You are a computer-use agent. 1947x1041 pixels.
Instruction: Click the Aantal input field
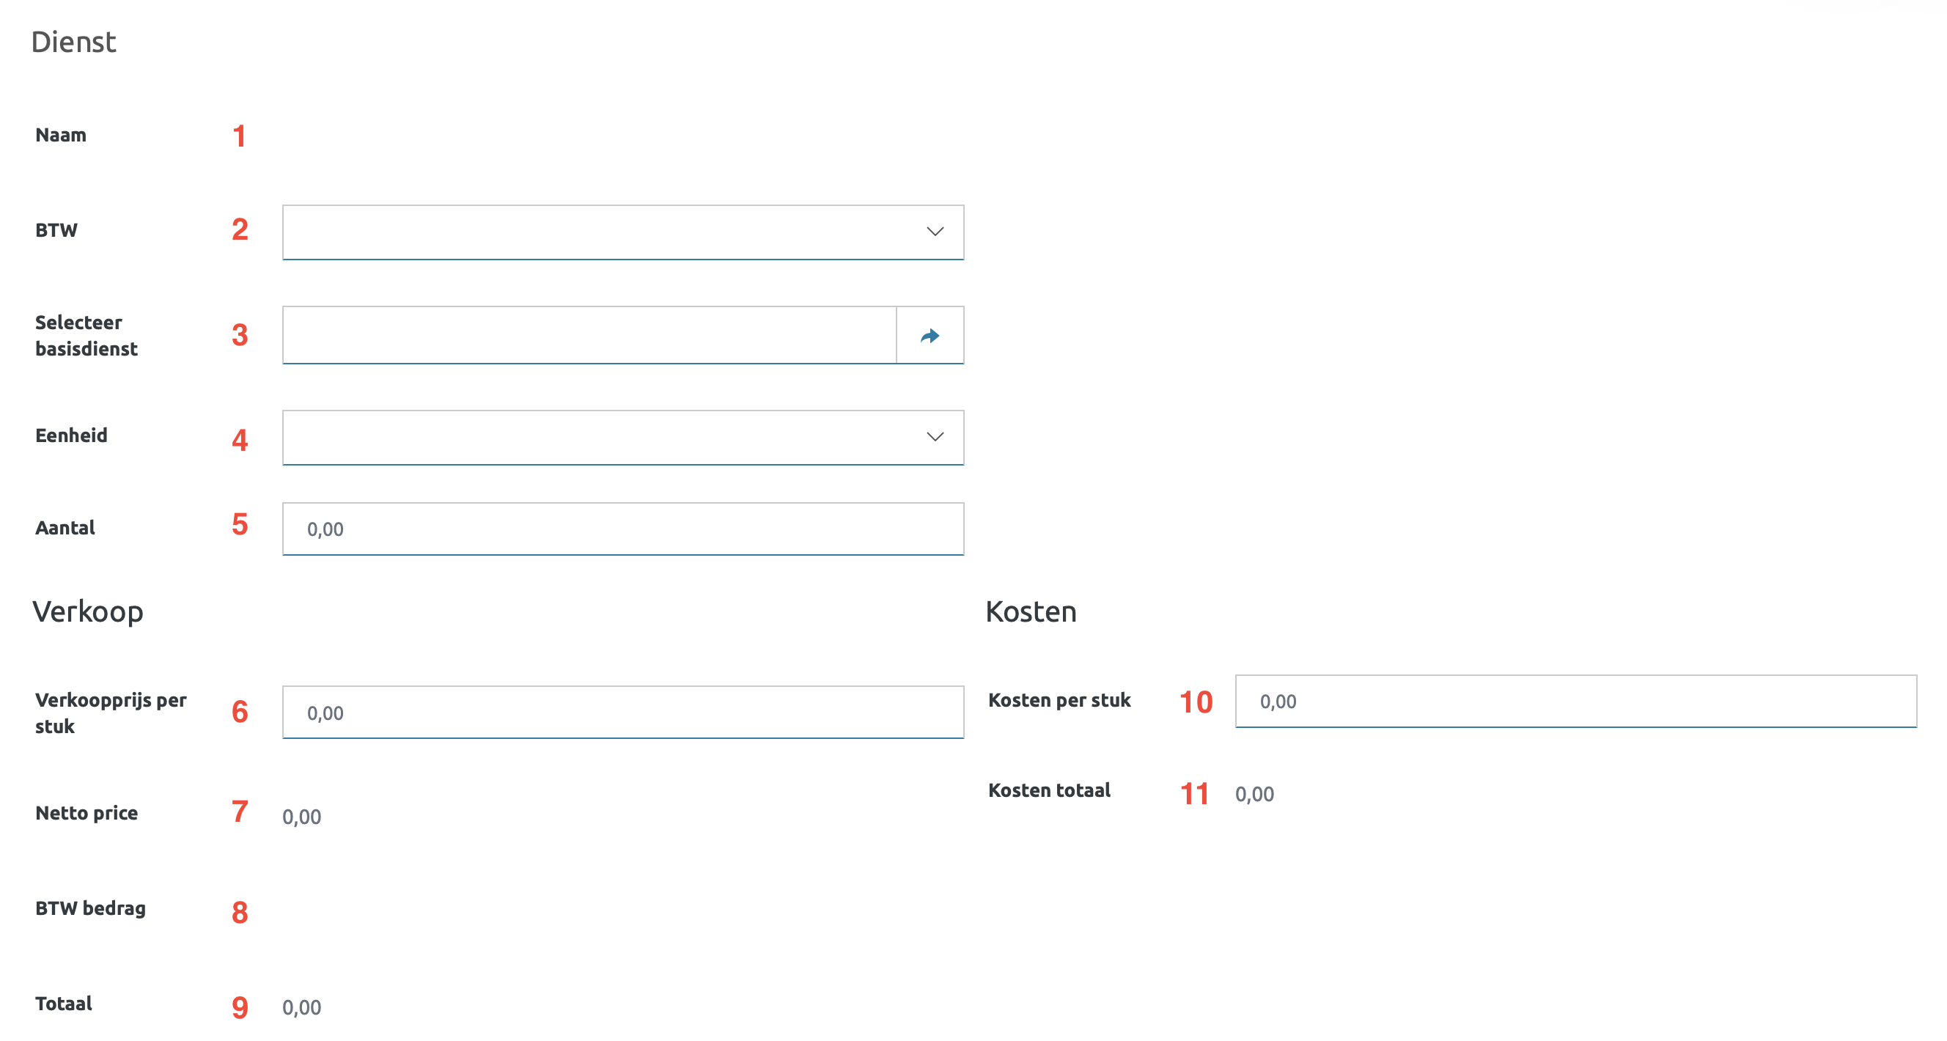click(622, 529)
